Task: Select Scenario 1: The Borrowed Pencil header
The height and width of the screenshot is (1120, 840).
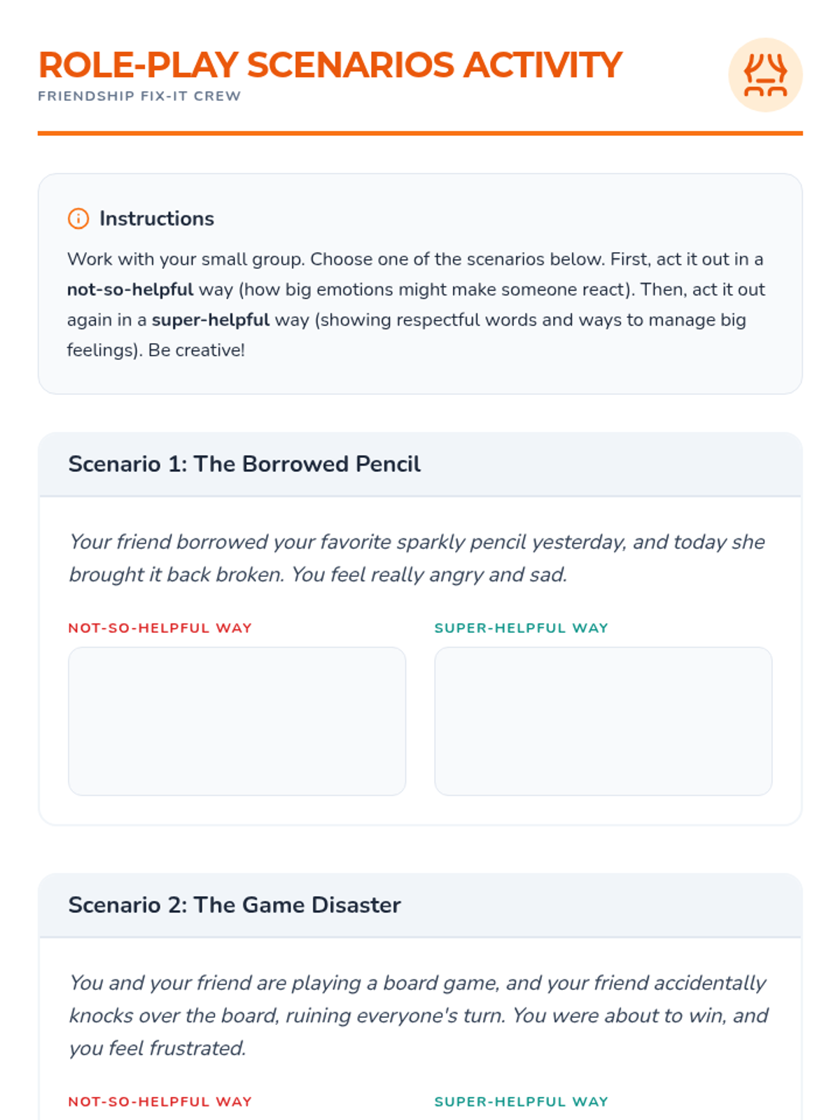Action: (244, 464)
